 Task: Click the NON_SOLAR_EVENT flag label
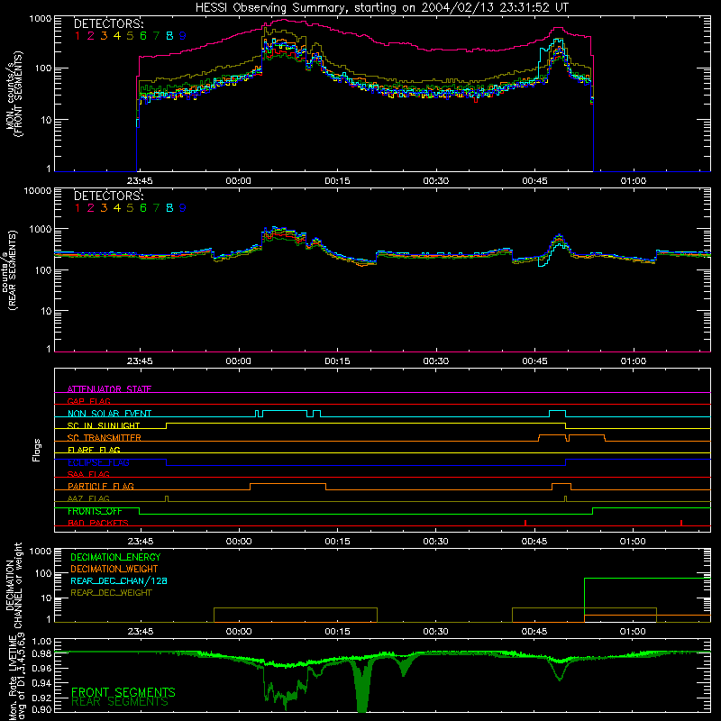(x=109, y=414)
